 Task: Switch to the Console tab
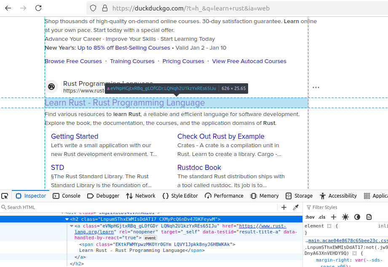67,196
